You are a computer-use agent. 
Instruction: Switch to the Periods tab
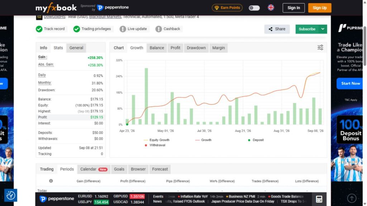coord(67,169)
